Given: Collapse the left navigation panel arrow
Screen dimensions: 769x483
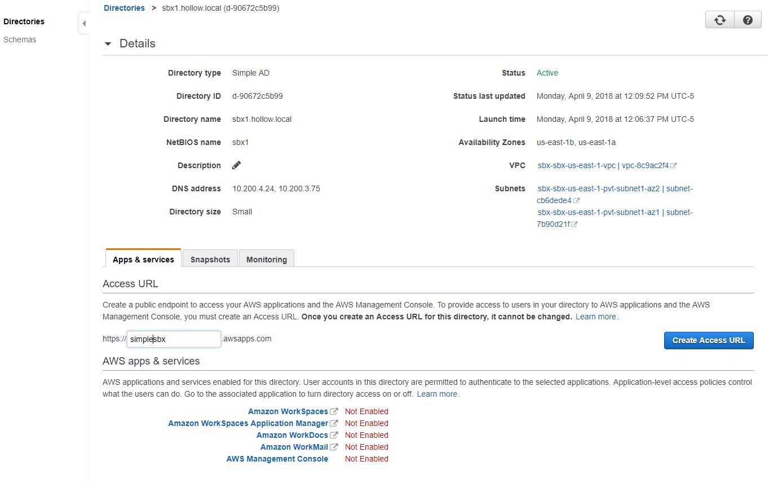Looking at the screenshot, I should point(84,24).
